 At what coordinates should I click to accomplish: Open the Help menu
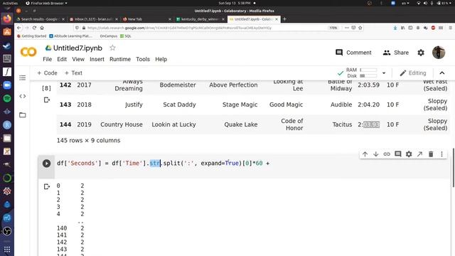(161, 59)
